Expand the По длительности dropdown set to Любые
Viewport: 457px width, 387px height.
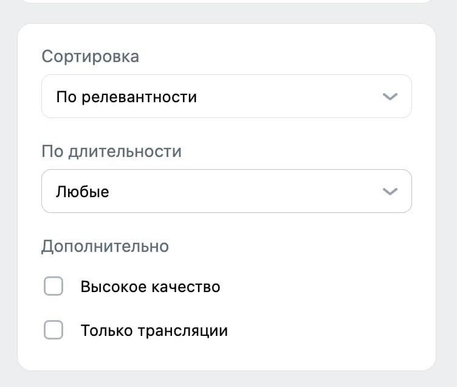pyautogui.click(x=226, y=191)
